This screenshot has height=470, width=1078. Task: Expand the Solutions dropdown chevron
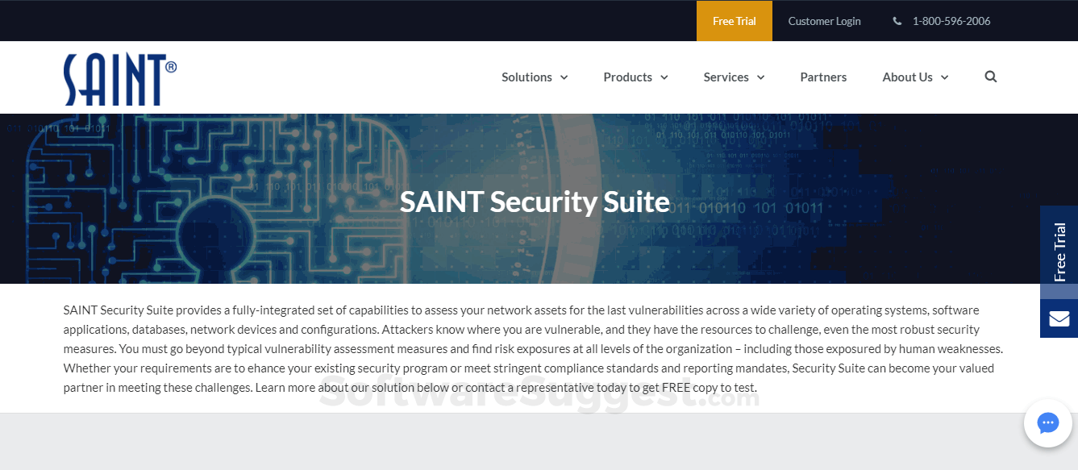[x=564, y=77]
